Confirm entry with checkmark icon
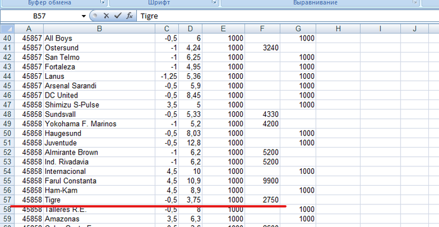439x227 pixels. coord(118,16)
